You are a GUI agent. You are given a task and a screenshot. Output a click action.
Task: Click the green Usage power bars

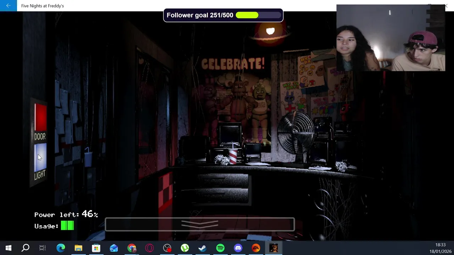click(67, 226)
